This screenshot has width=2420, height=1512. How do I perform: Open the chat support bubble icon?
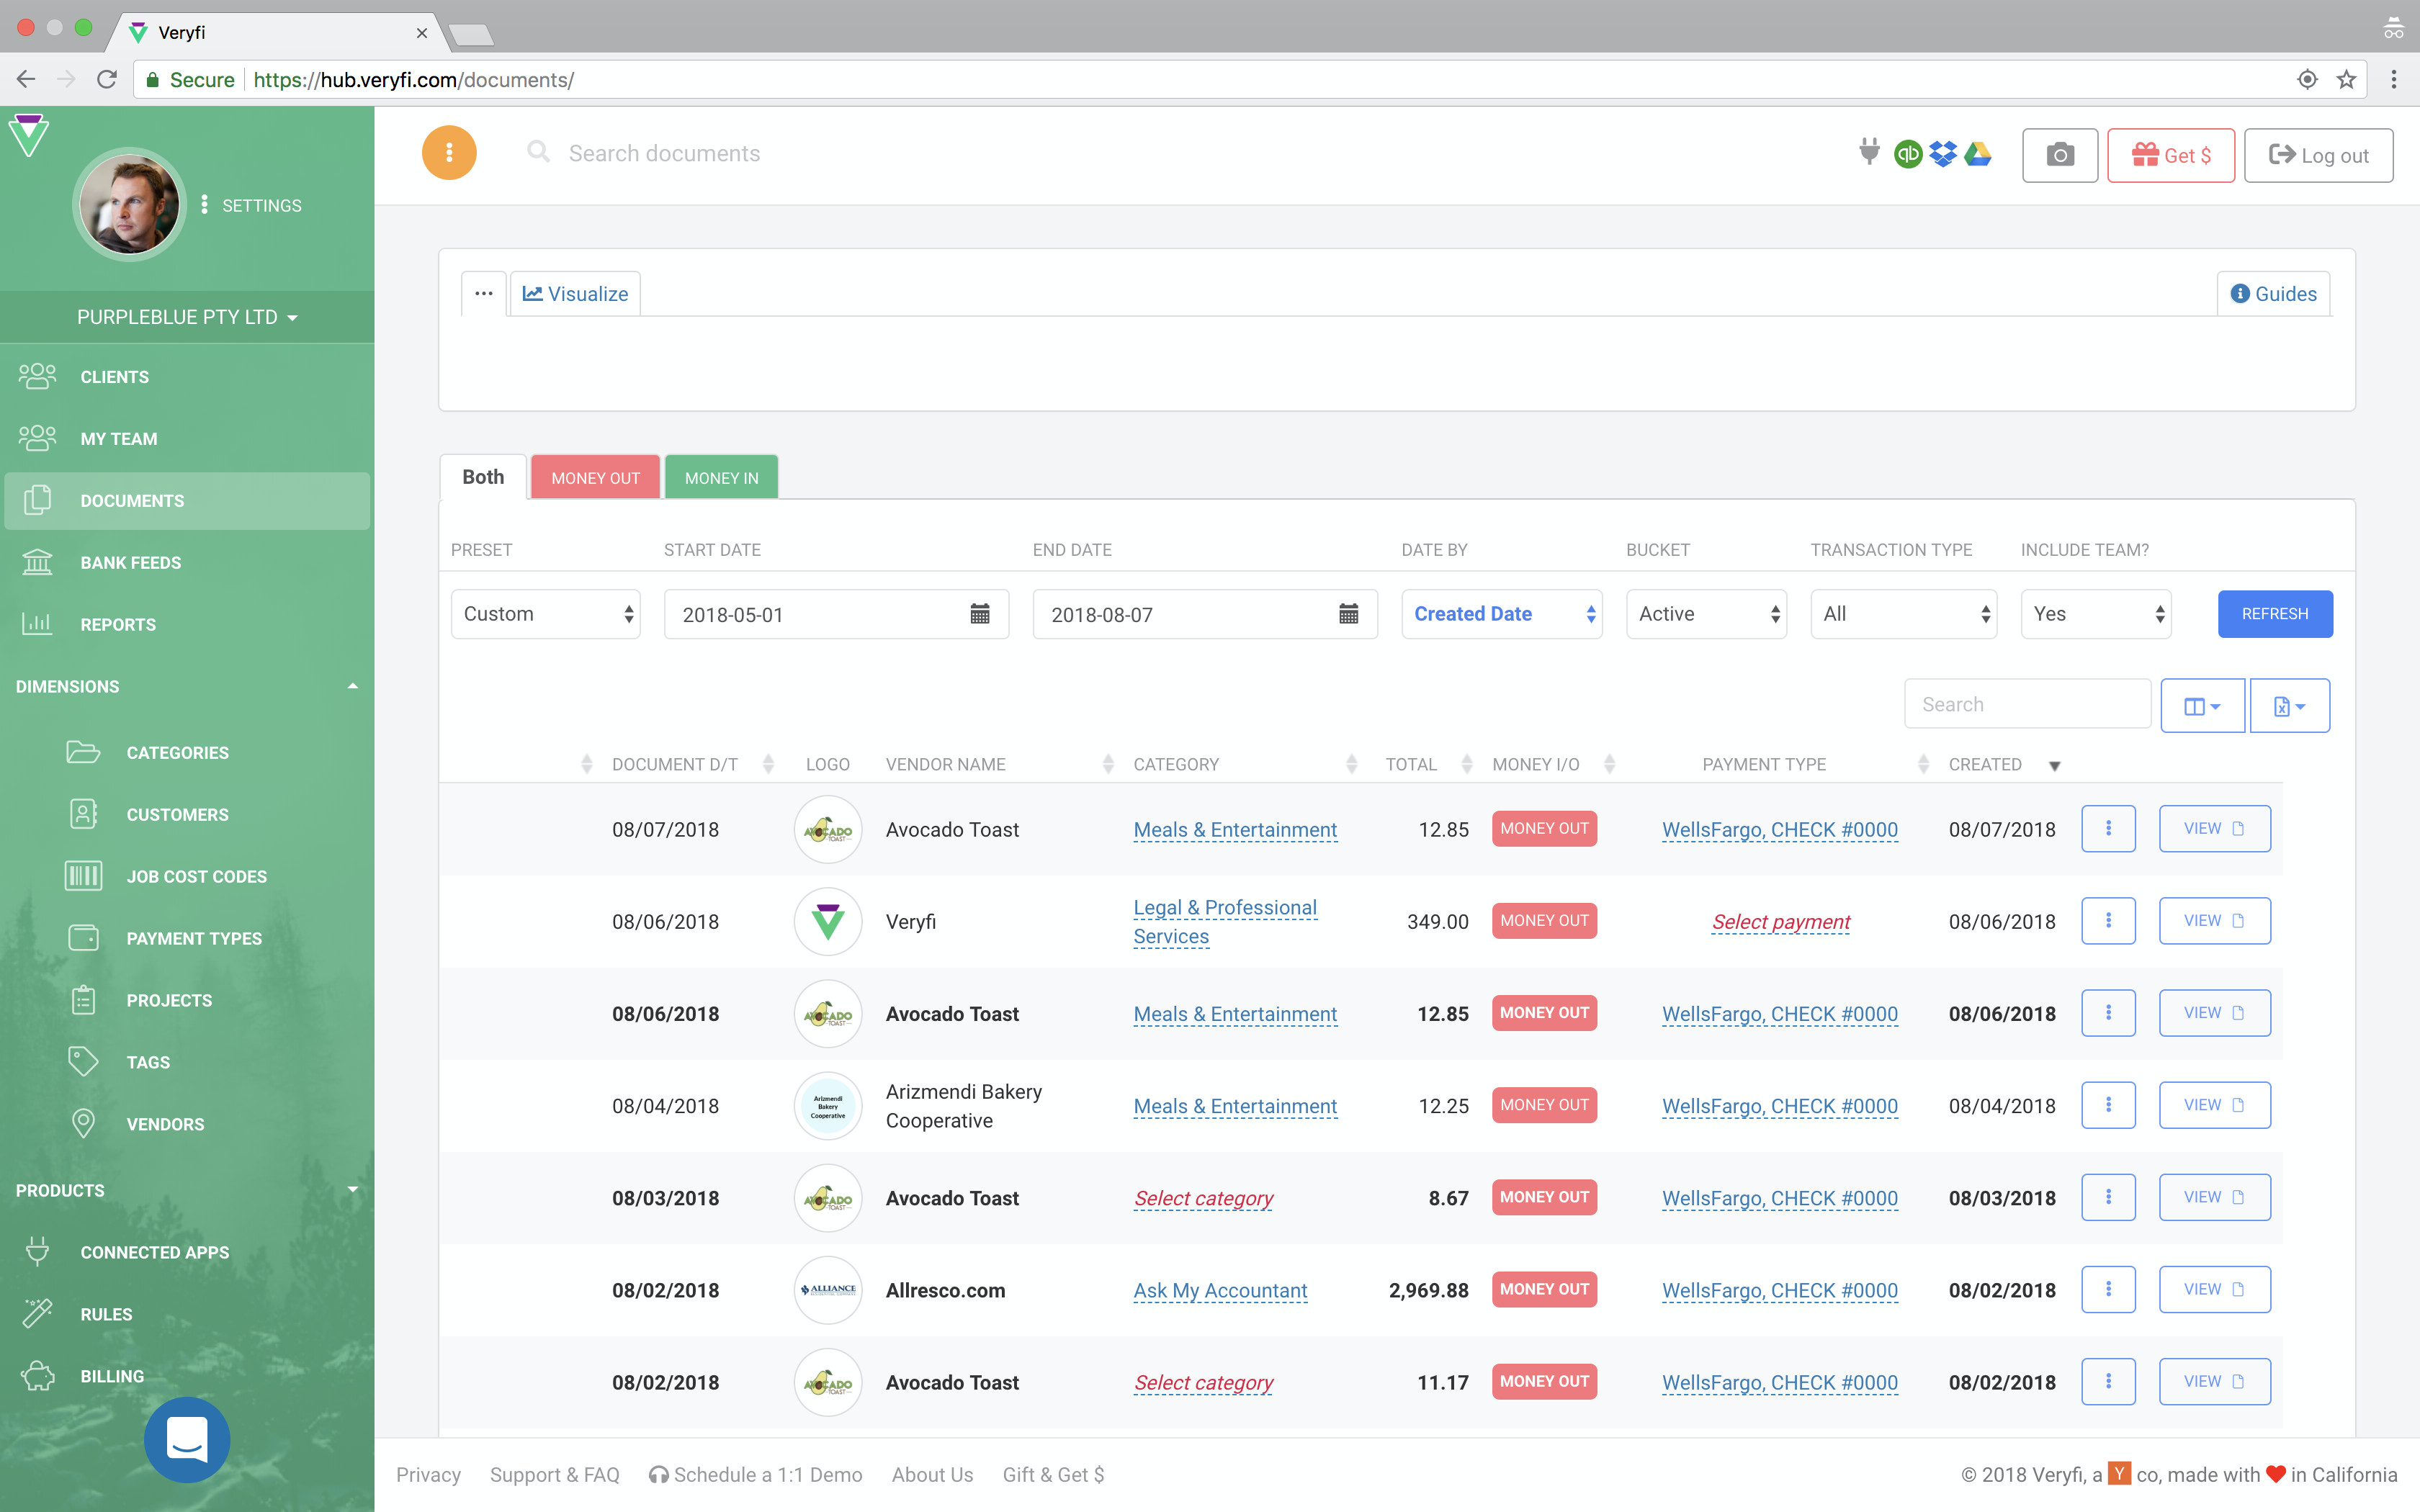point(187,1439)
